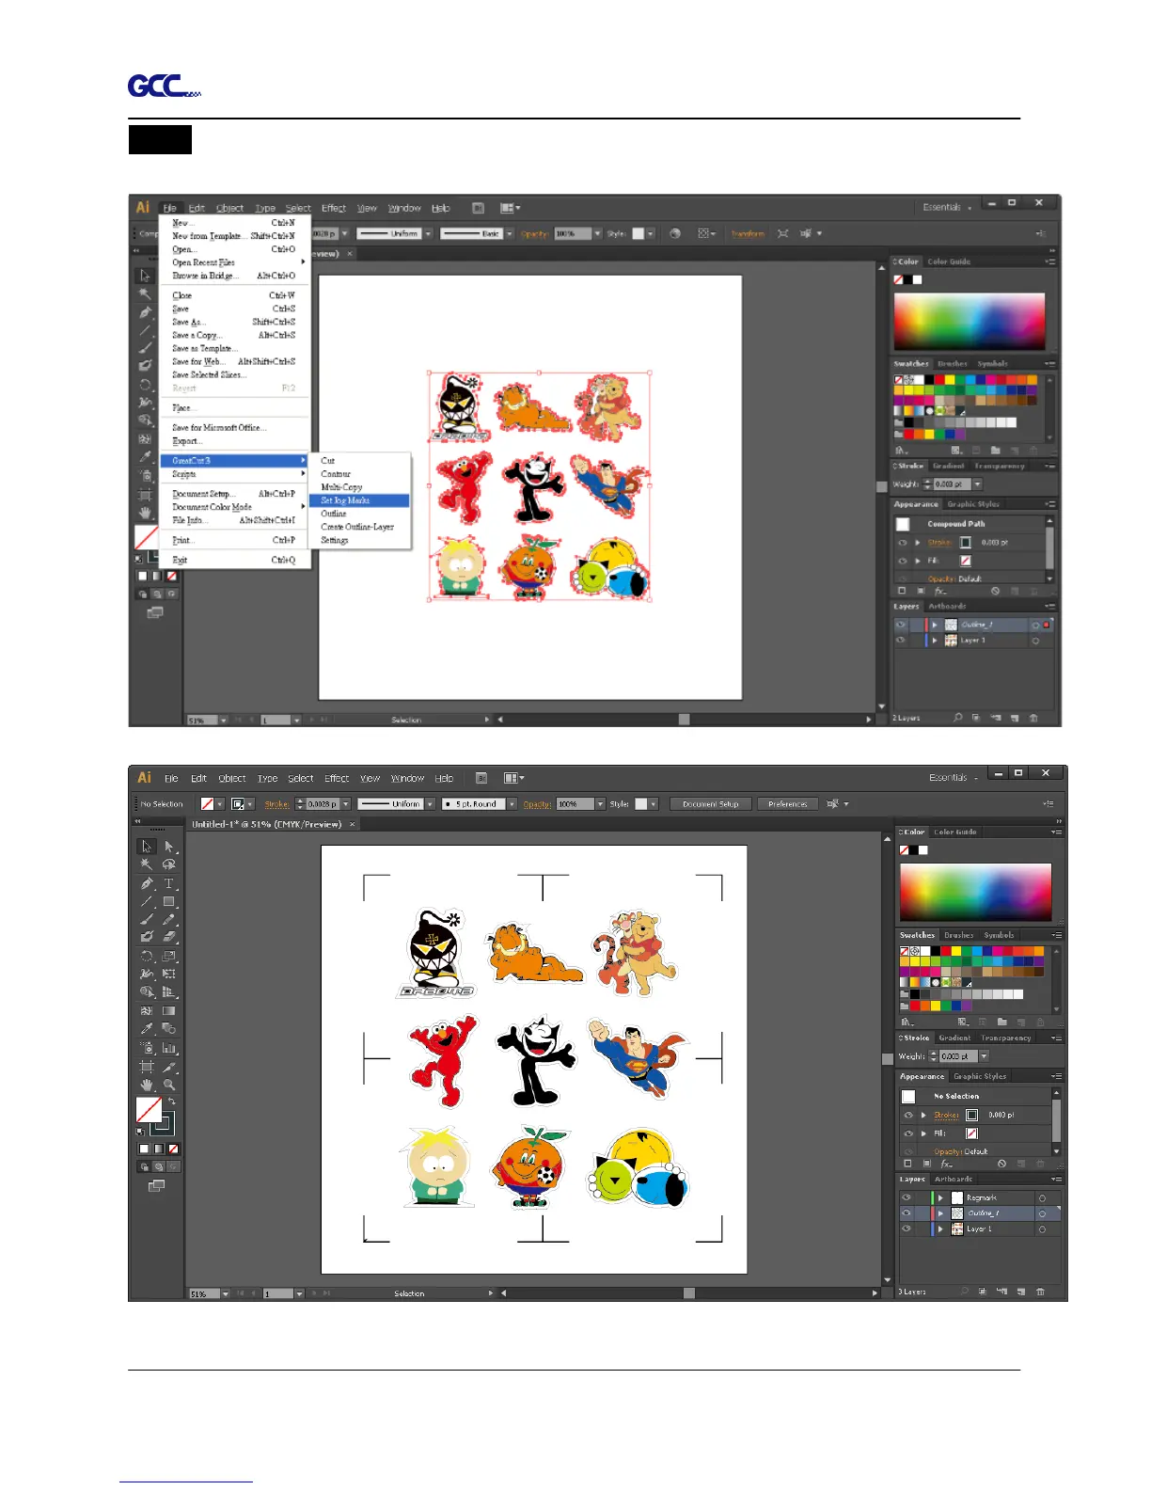Select the Pencil tool in lower screenshot
Screen dimensions: 1151x1490
tap(169, 919)
